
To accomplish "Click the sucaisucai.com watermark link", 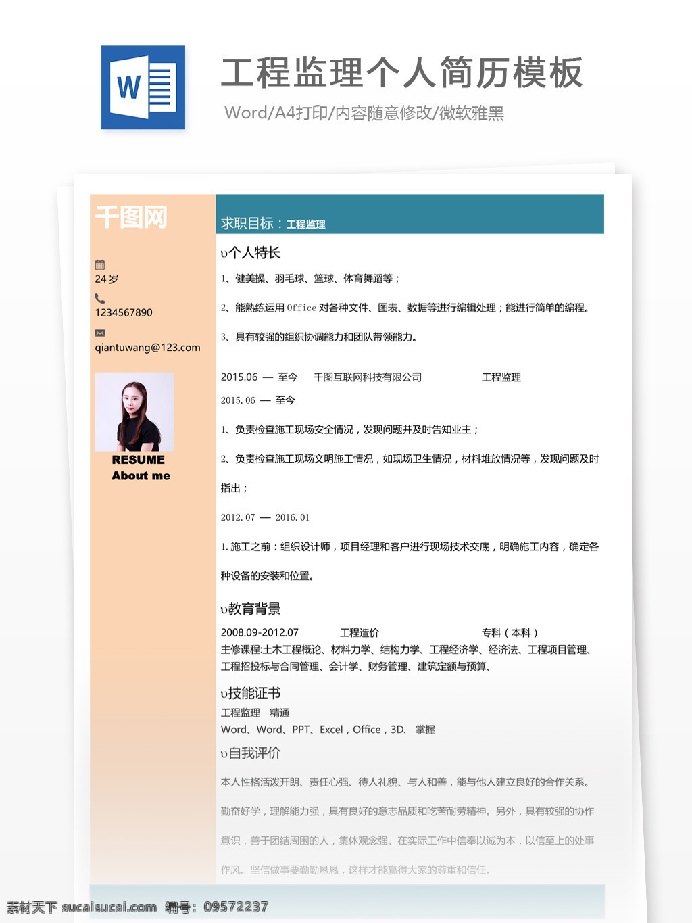I will coord(109,907).
